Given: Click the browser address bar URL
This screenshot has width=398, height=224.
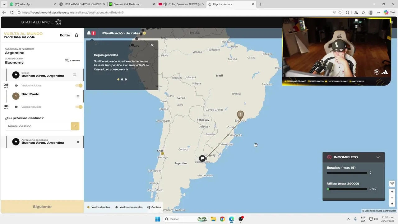Looking at the screenshot, I should pos(73,12).
